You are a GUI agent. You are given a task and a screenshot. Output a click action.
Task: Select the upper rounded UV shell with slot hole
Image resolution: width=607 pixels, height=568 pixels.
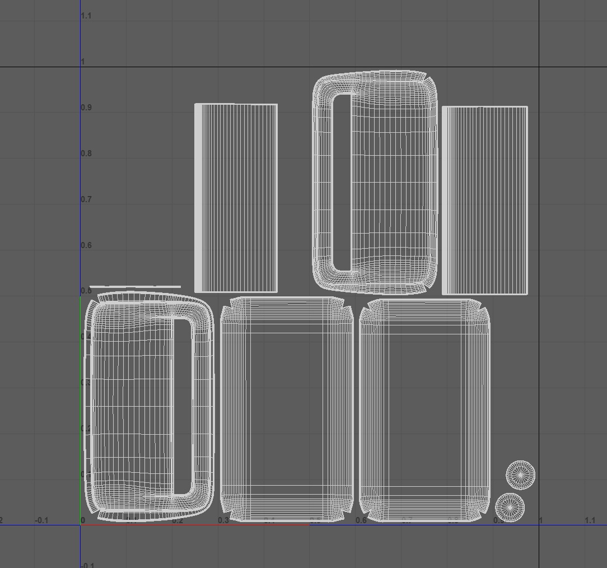pos(375,182)
